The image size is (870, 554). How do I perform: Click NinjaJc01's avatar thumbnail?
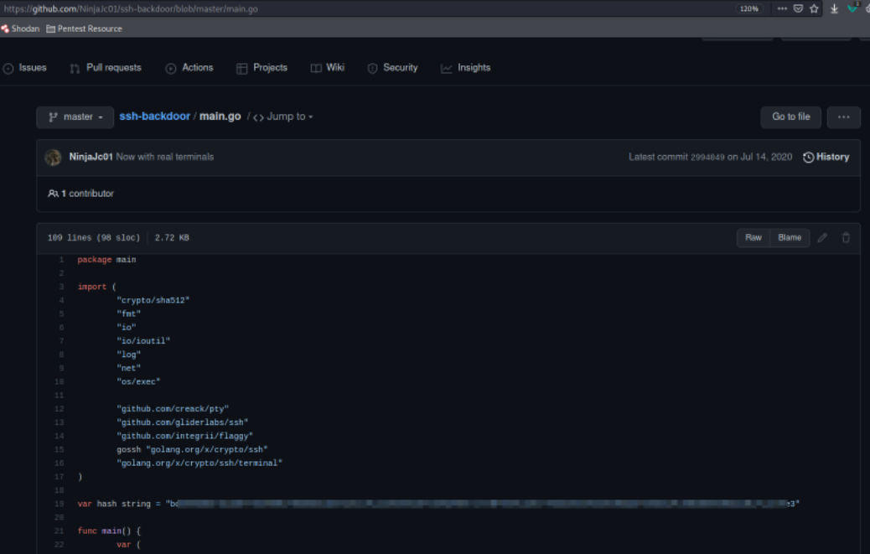[x=54, y=158]
